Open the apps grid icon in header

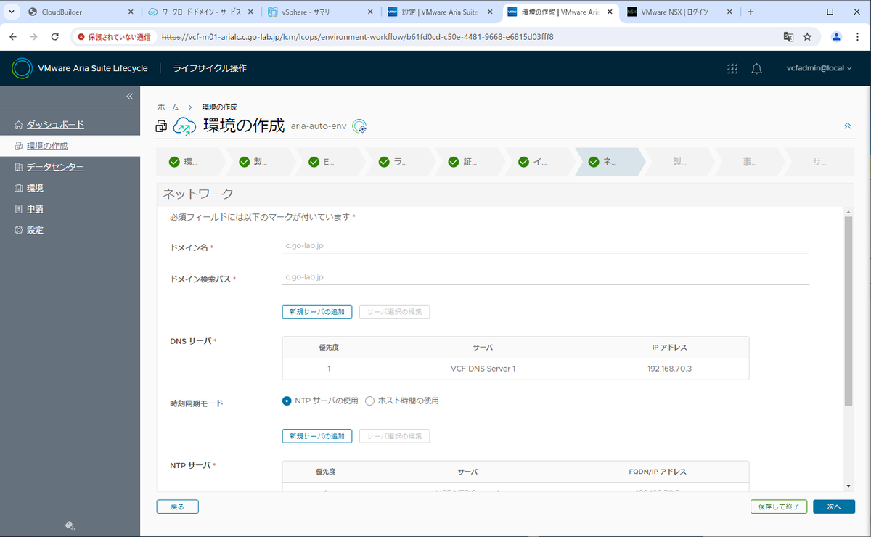(732, 68)
